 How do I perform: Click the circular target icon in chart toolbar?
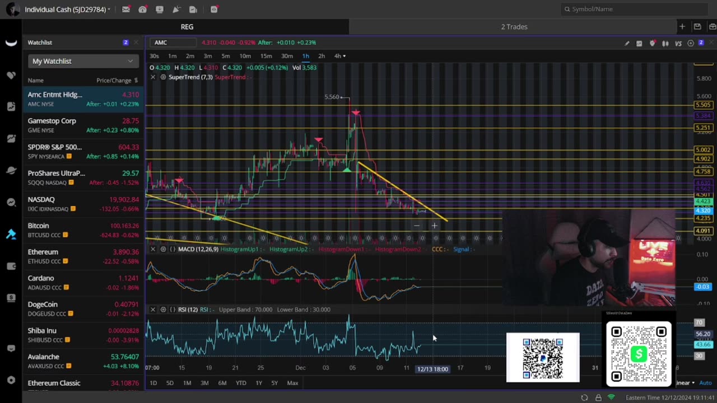click(691, 43)
